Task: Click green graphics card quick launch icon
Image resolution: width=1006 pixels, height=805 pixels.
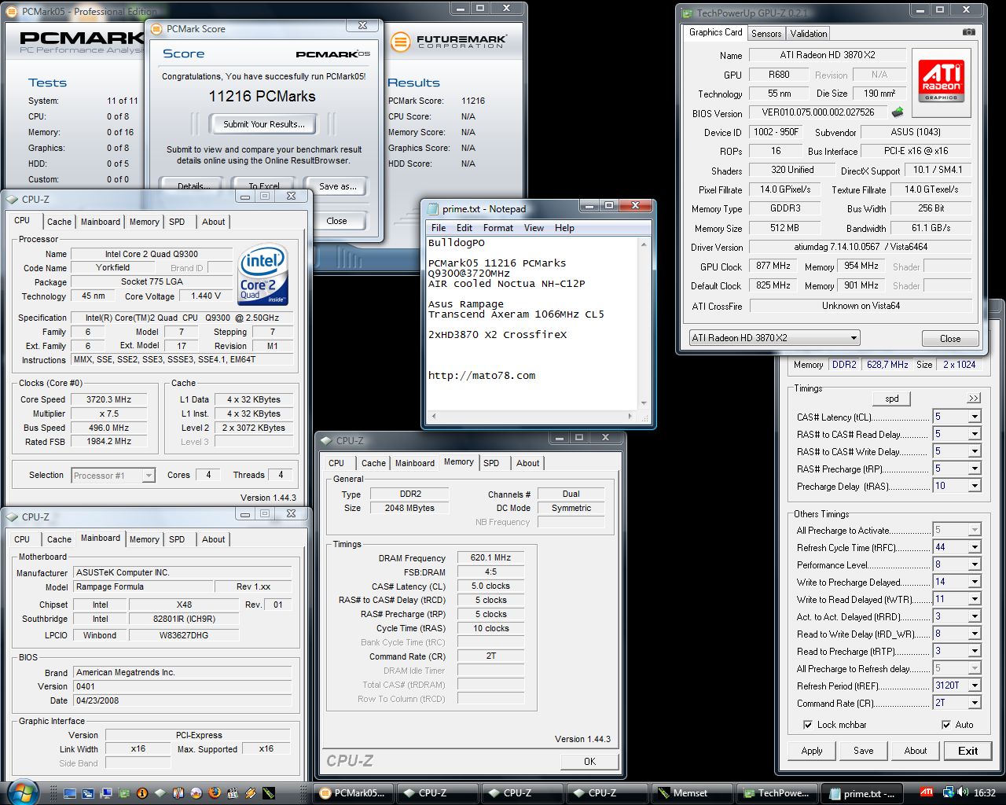Action: coord(124,793)
